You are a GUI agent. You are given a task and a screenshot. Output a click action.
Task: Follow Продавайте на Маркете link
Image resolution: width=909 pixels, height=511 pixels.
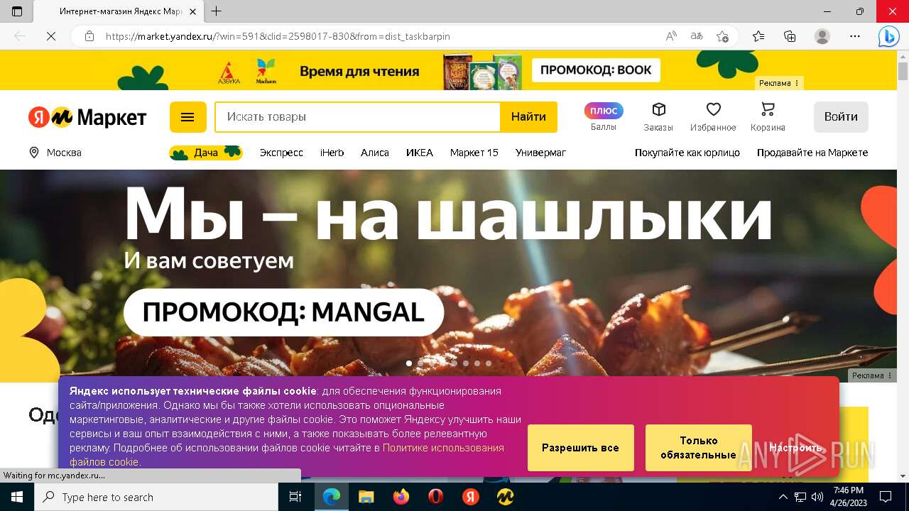(812, 153)
